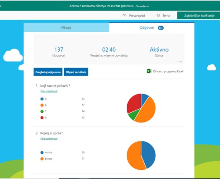Open Više pojedinosti for question 2

click(49, 139)
